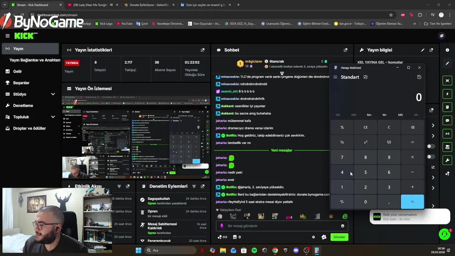Click the chat bubble icon in right sidebar

[448, 121]
